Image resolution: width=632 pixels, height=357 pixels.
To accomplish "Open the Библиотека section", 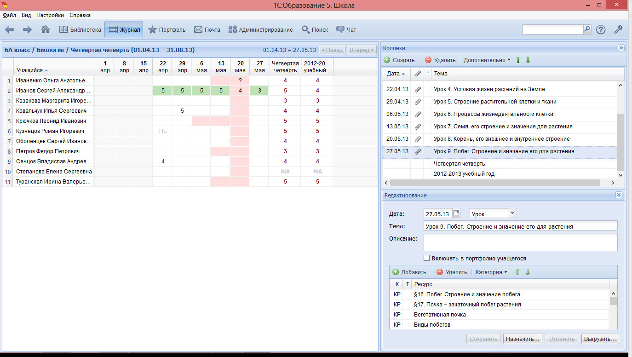I will [x=80, y=30].
